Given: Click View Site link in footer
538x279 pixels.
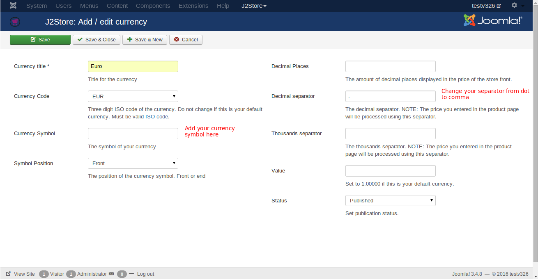Looking at the screenshot, I should click(x=24, y=274).
